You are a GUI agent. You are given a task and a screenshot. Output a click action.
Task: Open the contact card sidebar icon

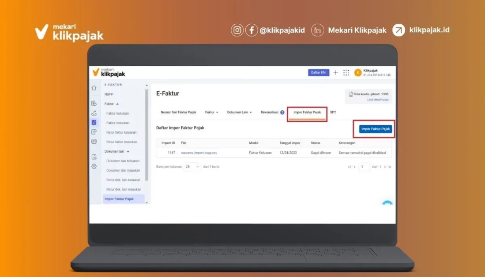(x=94, y=141)
